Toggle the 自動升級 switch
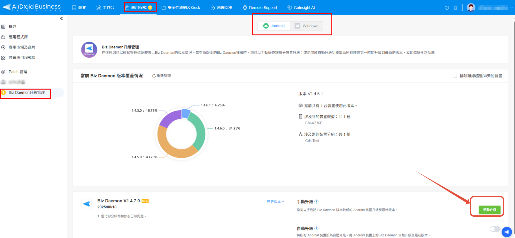515x238 pixels. tap(495, 229)
